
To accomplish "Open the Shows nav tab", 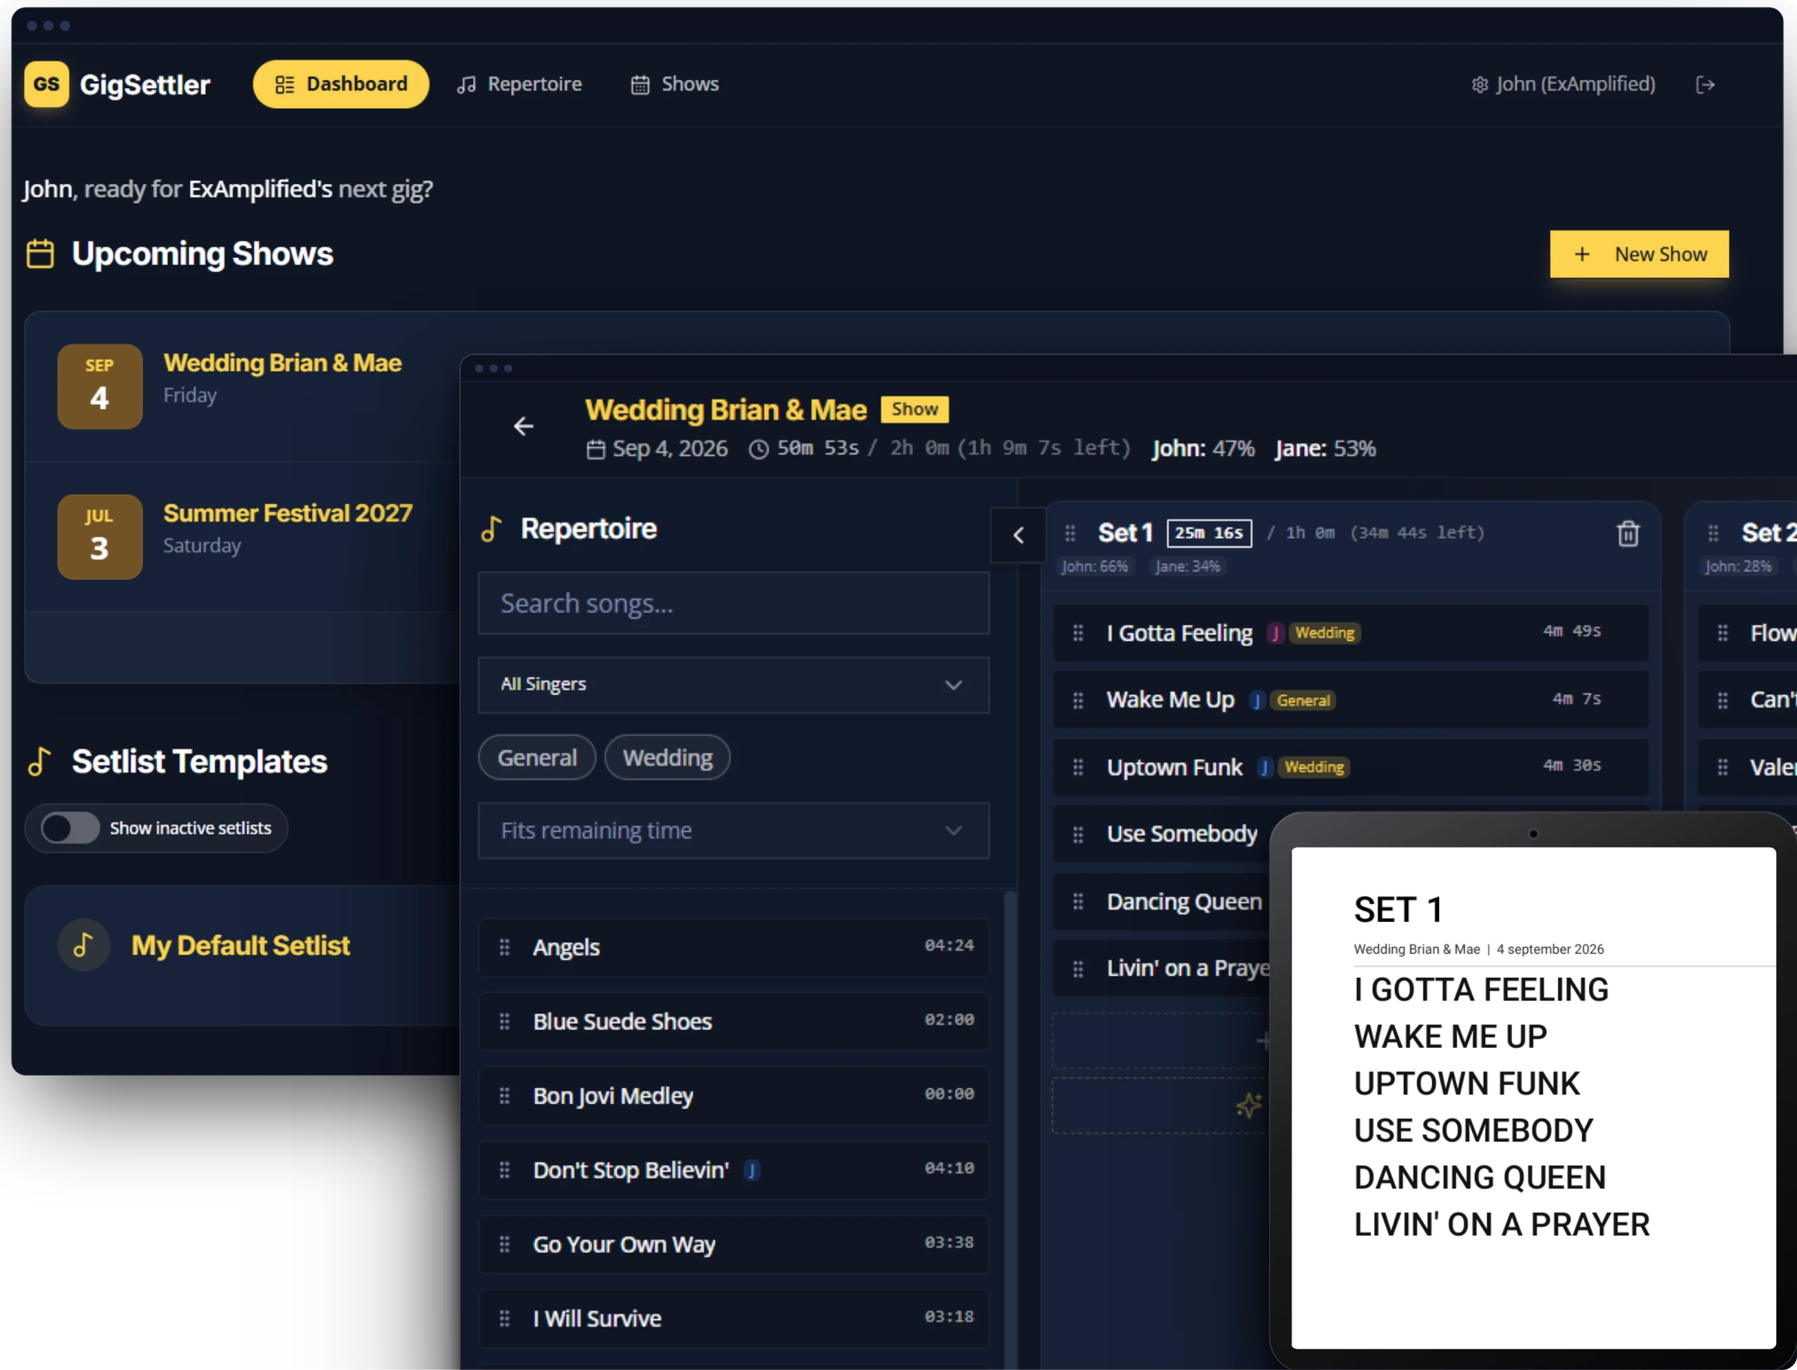I will click(675, 84).
